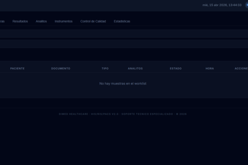Click the partially visible Muestras tab
This screenshot has width=248, height=165.
click(x=2, y=21)
